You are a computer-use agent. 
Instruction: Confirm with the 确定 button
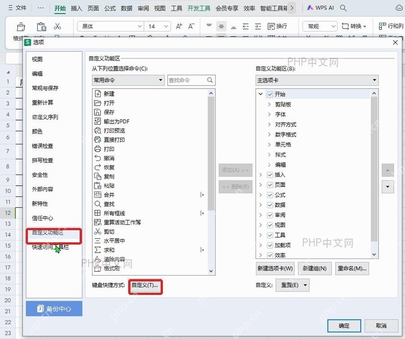[x=344, y=326]
